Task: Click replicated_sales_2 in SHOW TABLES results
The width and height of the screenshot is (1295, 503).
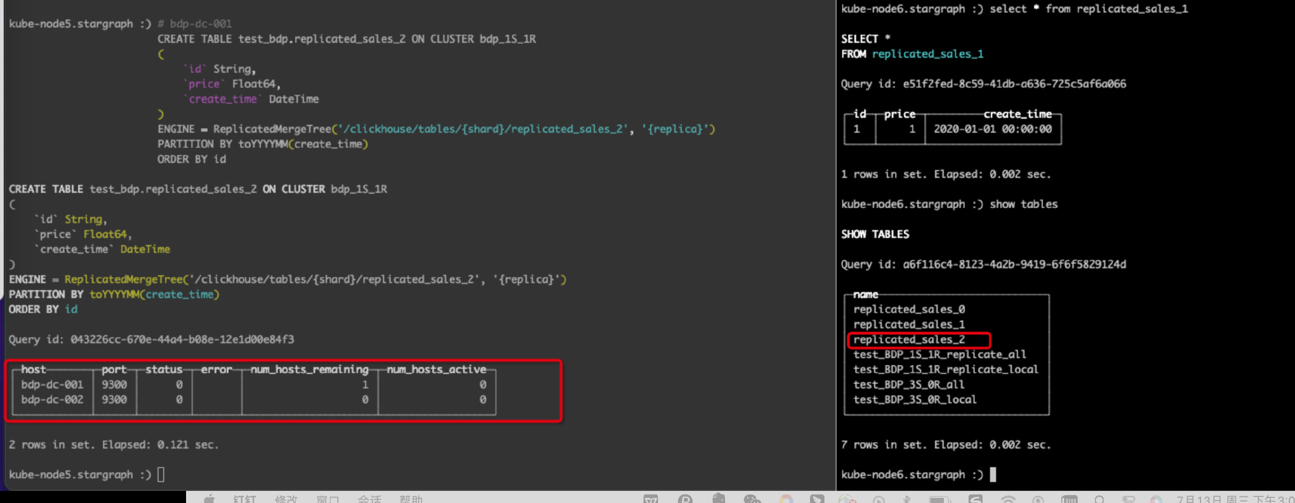Action: pos(909,340)
